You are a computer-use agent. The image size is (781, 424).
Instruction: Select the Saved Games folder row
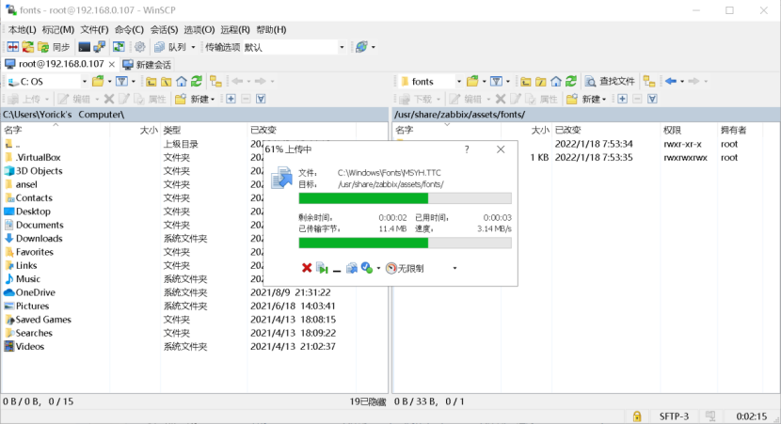point(38,320)
